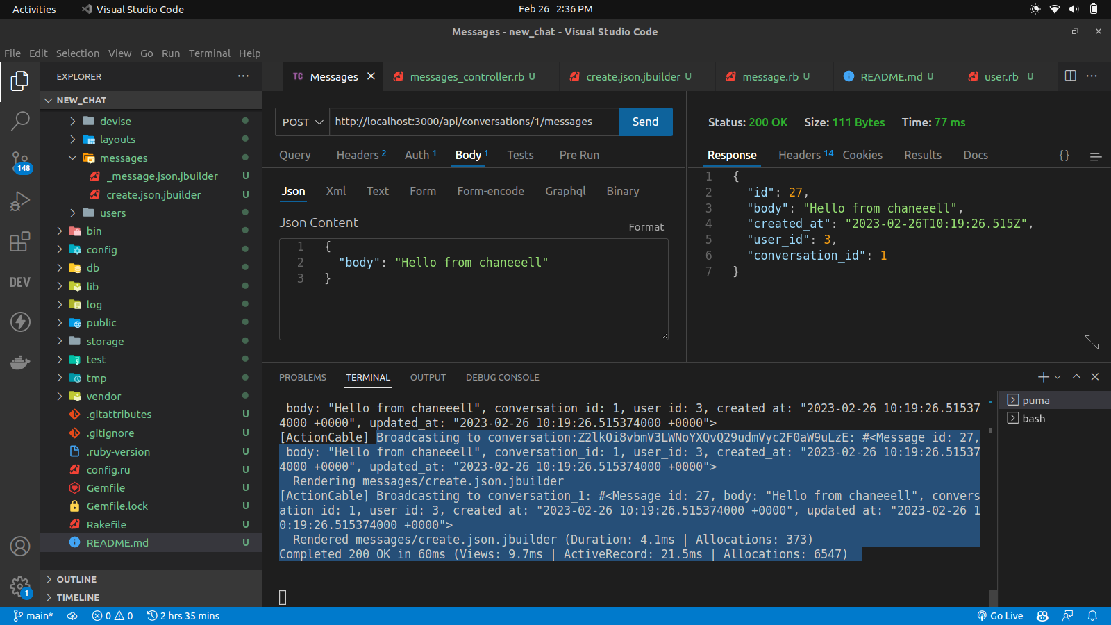Open the new terminal launch profile dropdown
Screen dimensions: 1111x625
pyautogui.click(x=1058, y=377)
